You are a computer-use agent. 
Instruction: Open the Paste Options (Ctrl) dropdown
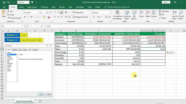[170, 53]
